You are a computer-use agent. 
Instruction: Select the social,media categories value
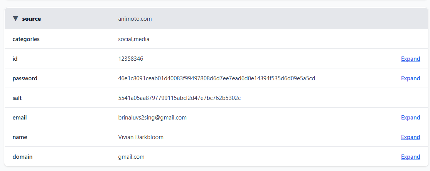tap(133, 39)
